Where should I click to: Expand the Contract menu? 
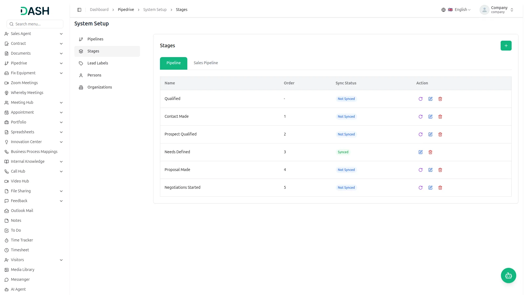tap(34, 43)
